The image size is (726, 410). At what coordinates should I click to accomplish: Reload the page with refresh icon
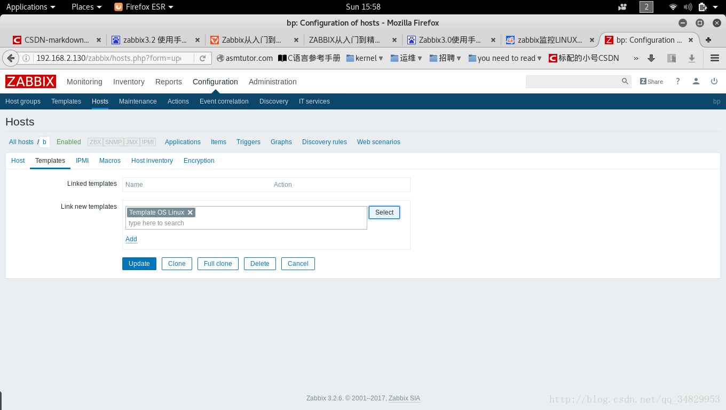tap(203, 58)
